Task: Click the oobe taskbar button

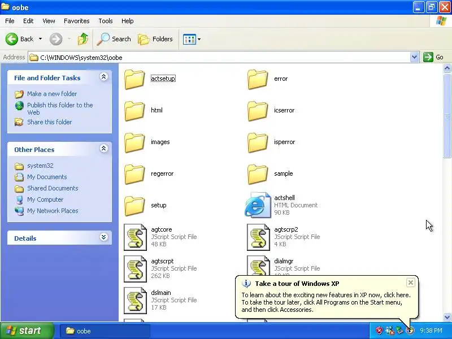Action: click(105, 331)
